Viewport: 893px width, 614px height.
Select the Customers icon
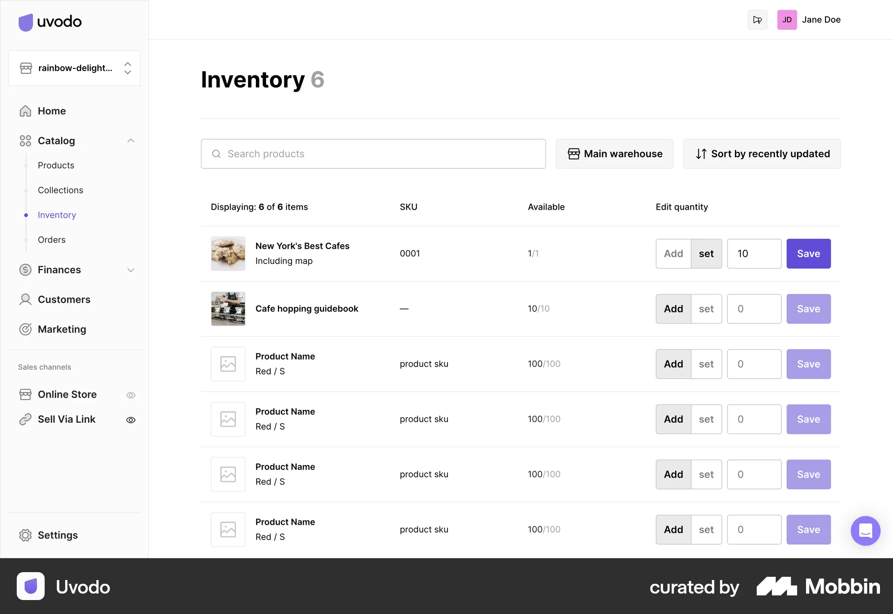pyautogui.click(x=26, y=300)
